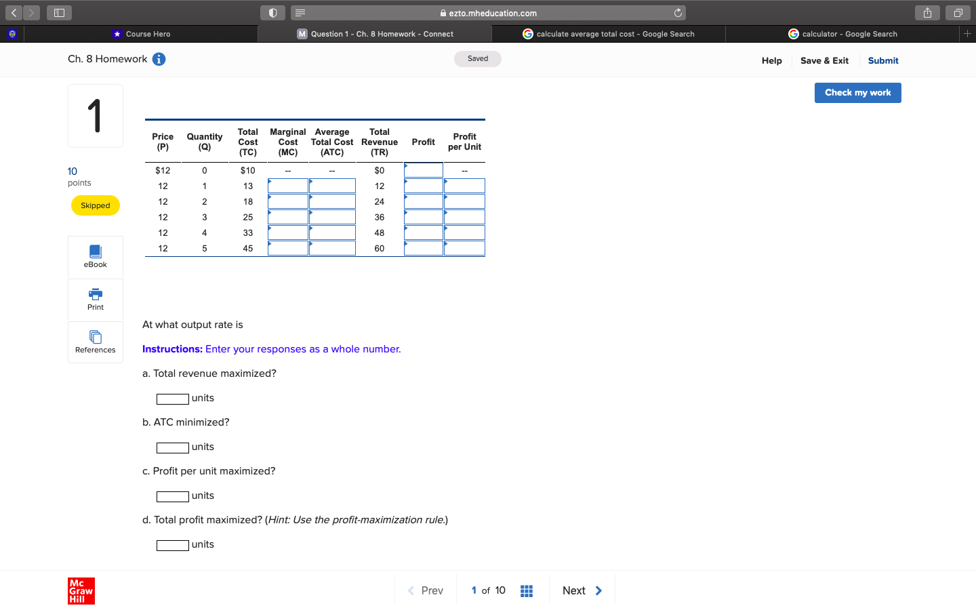The image size is (976, 610).
Task: Select the Marginal Cost cell for quantity 1
Action: click(287, 185)
